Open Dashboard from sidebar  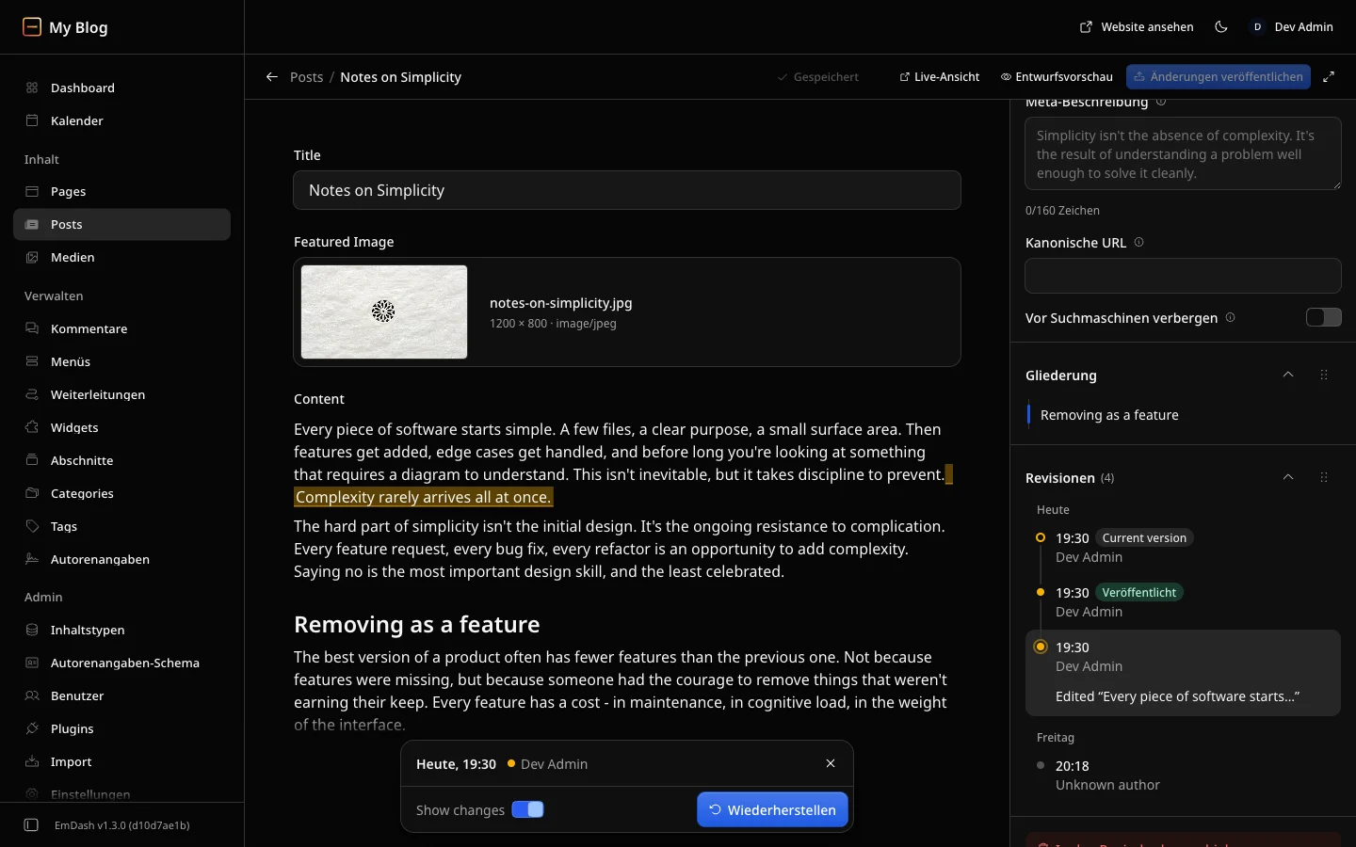point(121,88)
